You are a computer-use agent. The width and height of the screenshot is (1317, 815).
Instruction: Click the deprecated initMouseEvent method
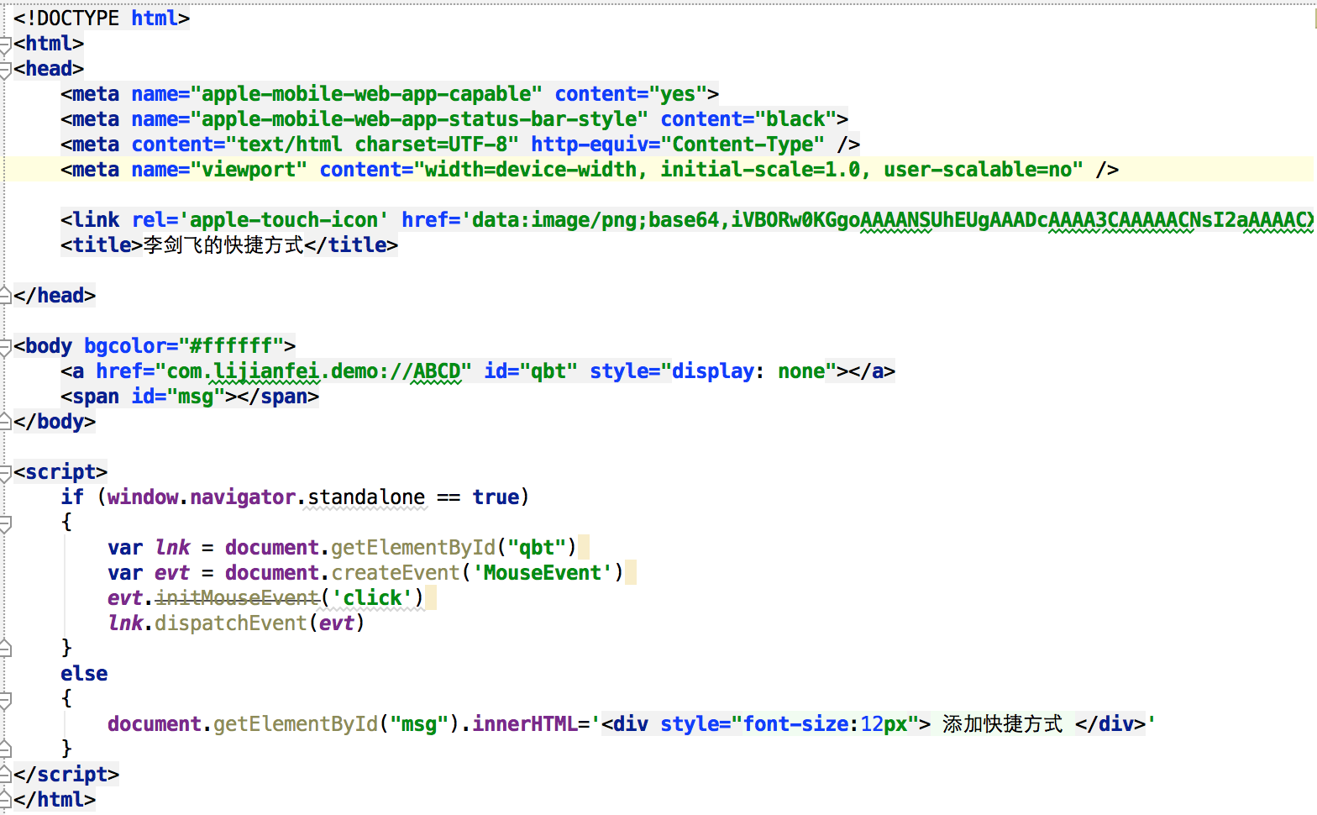coord(237,598)
